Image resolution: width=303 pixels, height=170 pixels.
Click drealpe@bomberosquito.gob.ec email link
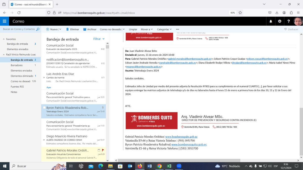(x=249, y=63)
